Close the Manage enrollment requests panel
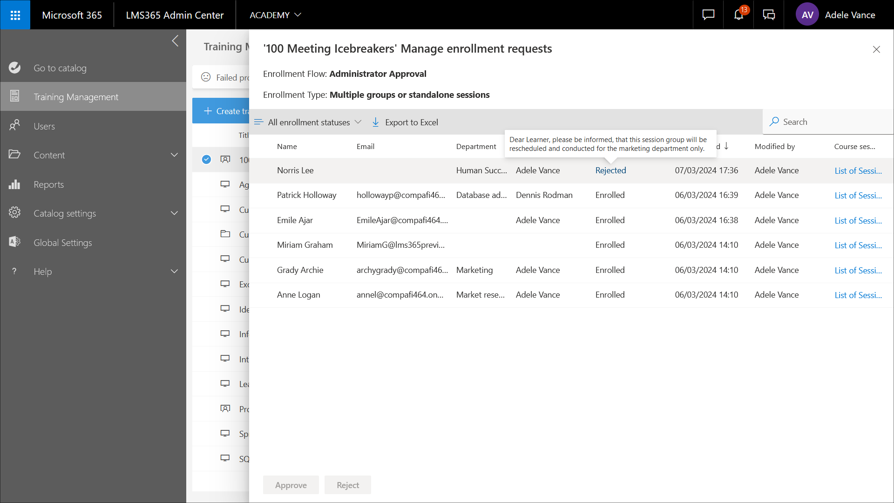Image resolution: width=894 pixels, height=503 pixels. click(876, 49)
